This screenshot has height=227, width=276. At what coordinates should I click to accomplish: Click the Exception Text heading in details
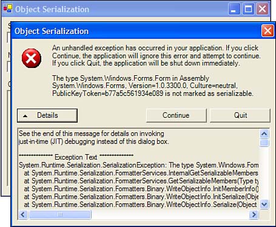tap(76, 157)
